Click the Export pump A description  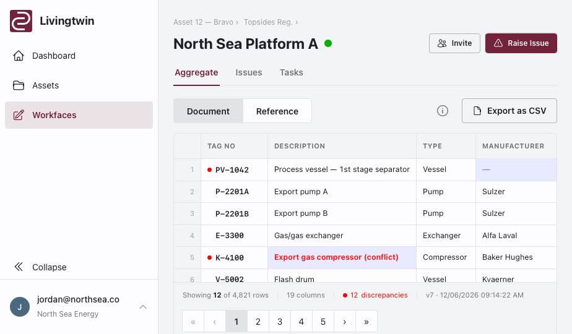tap(342, 192)
